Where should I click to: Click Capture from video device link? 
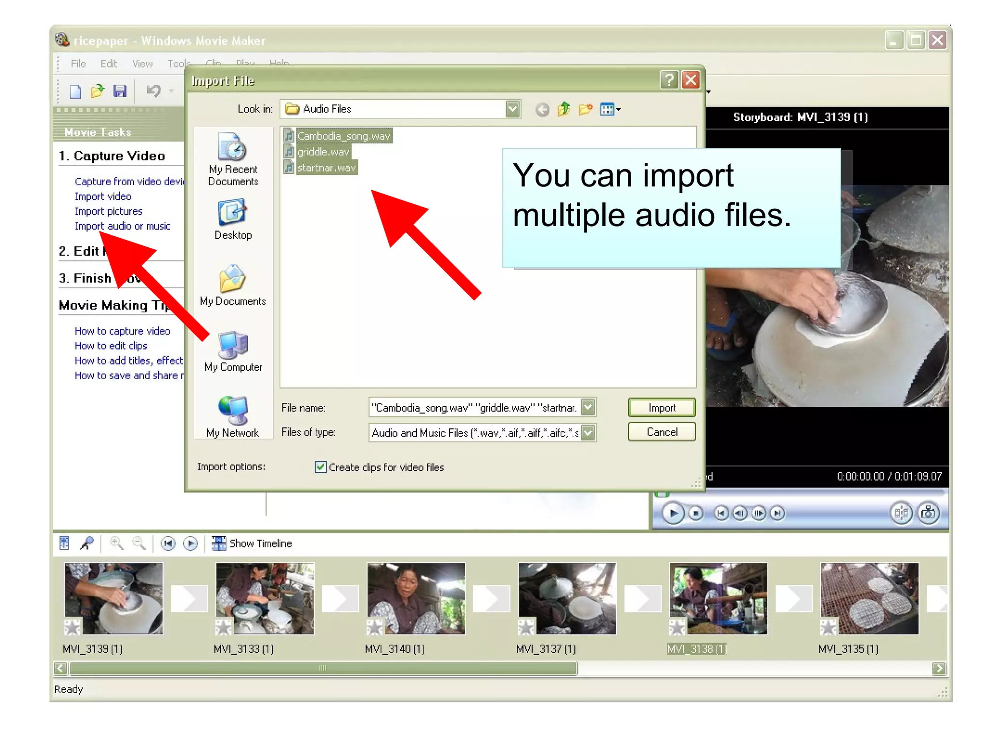[129, 181]
